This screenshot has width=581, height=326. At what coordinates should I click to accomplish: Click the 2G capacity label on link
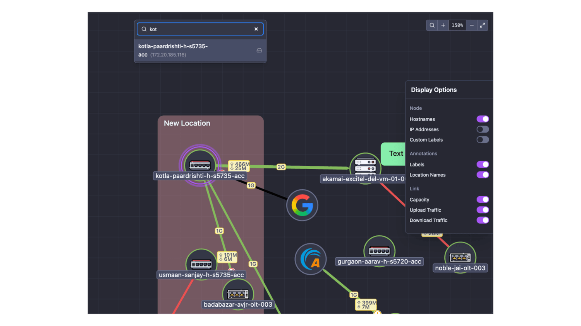point(281,167)
